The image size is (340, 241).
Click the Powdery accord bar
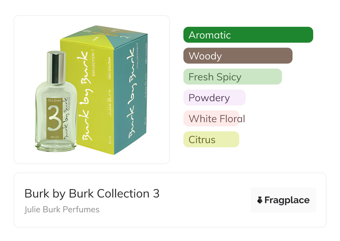(x=214, y=98)
